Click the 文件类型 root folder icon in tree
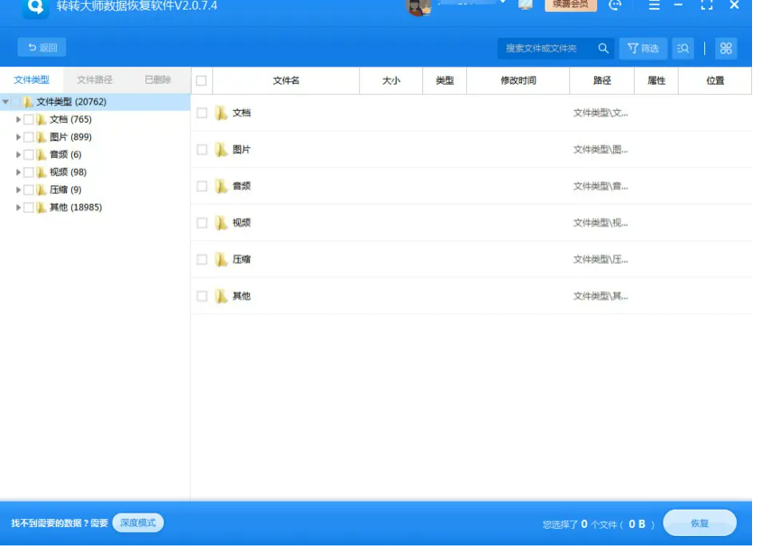 pos(28,102)
